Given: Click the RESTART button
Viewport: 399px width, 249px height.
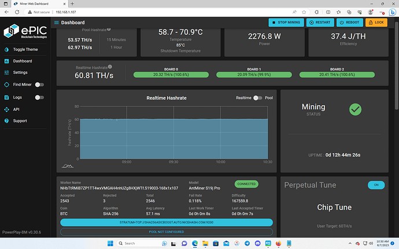Looking at the screenshot, I should click(x=320, y=23).
